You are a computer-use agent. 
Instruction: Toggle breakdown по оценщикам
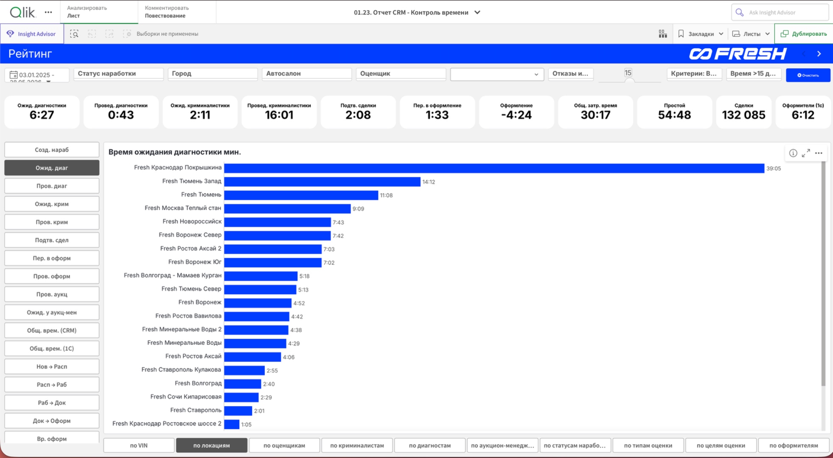[284, 445]
